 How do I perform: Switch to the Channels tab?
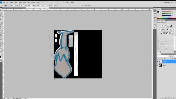coord(164,54)
